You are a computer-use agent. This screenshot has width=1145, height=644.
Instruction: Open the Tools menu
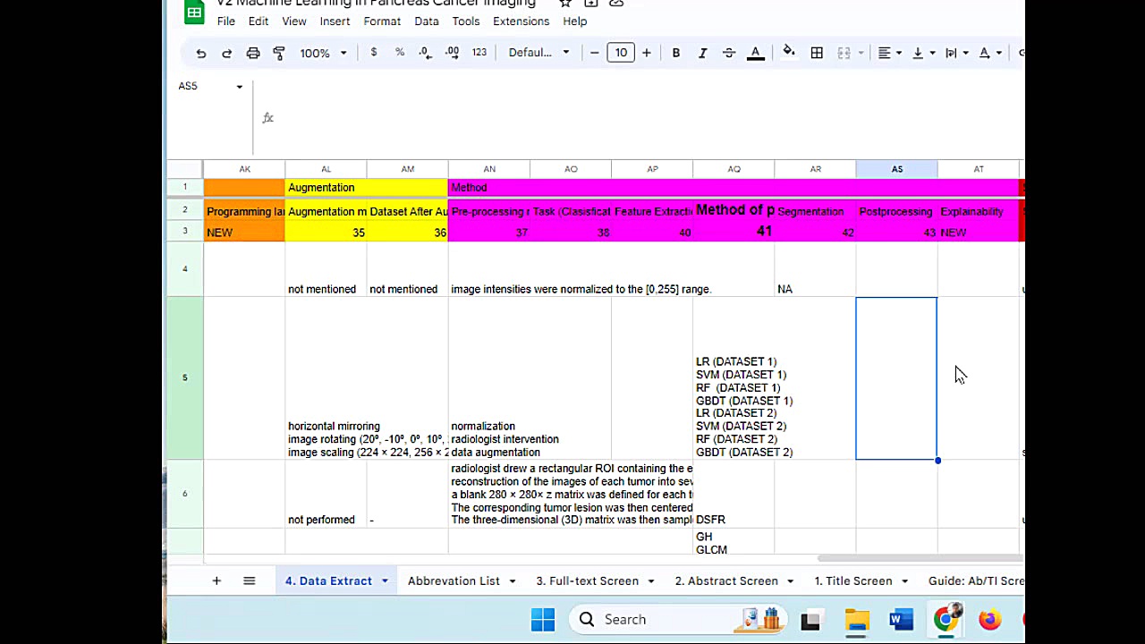pos(466,21)
